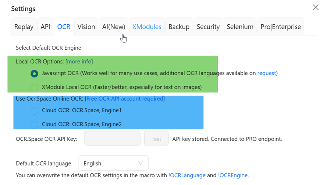327x185 pixels.
Task: Show the Security tab
Action: pos(208,27)
